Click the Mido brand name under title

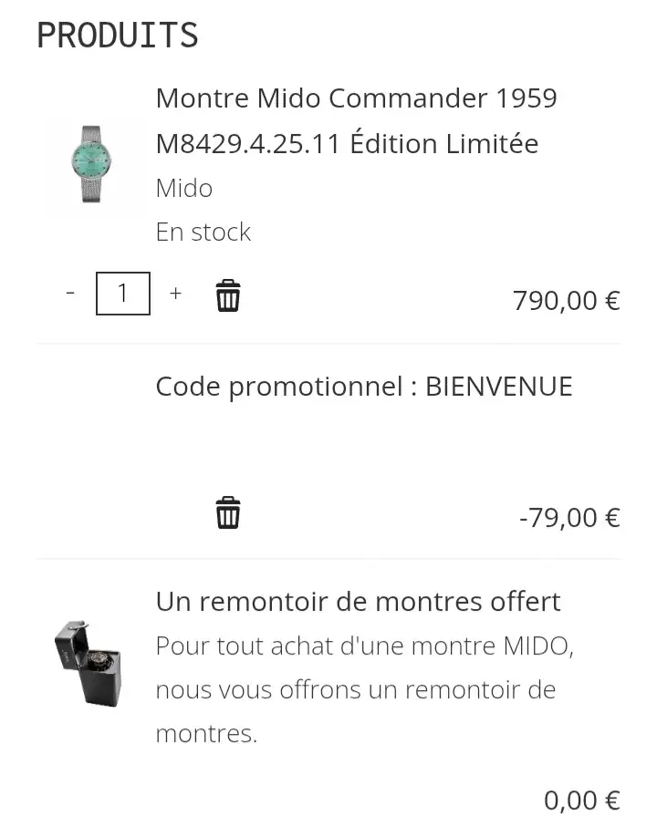click(183, 188)
